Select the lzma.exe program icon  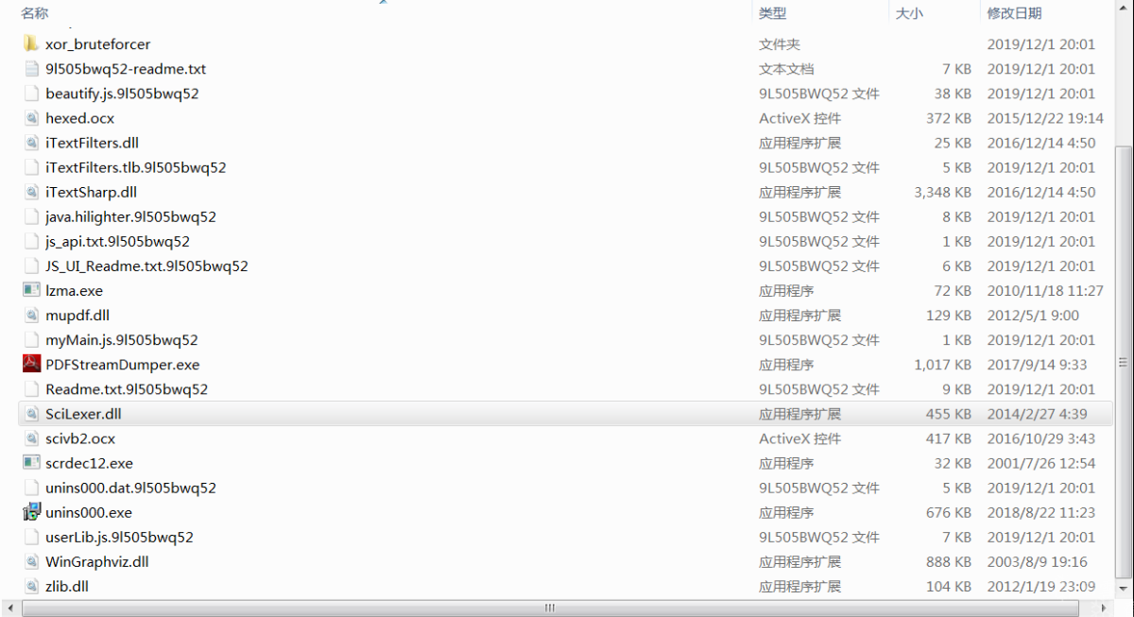(31, 290)
